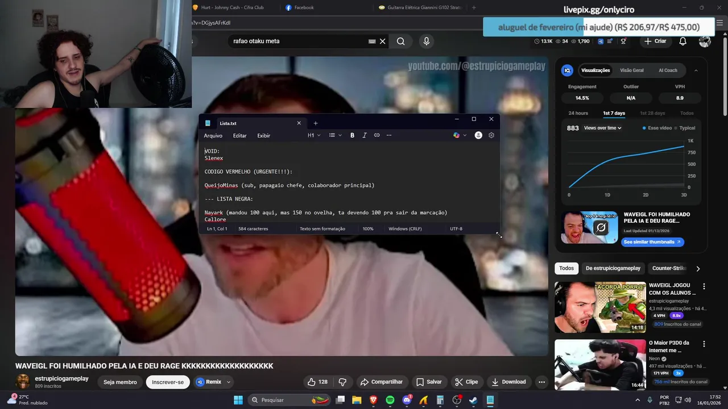Image resolution: width=728 pixels, height=409 pixels.
Task: Open the YouTube account avatar menu
Action: pyautogui.click(x=705, y=41)
